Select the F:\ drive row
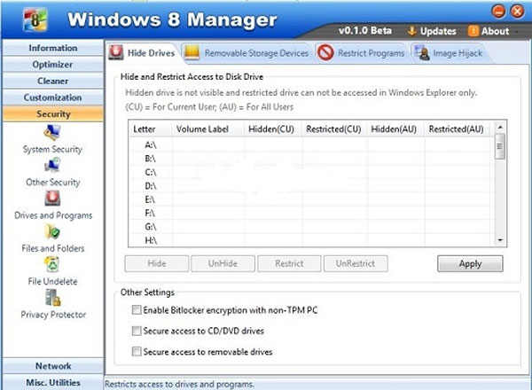 (310, 213)
